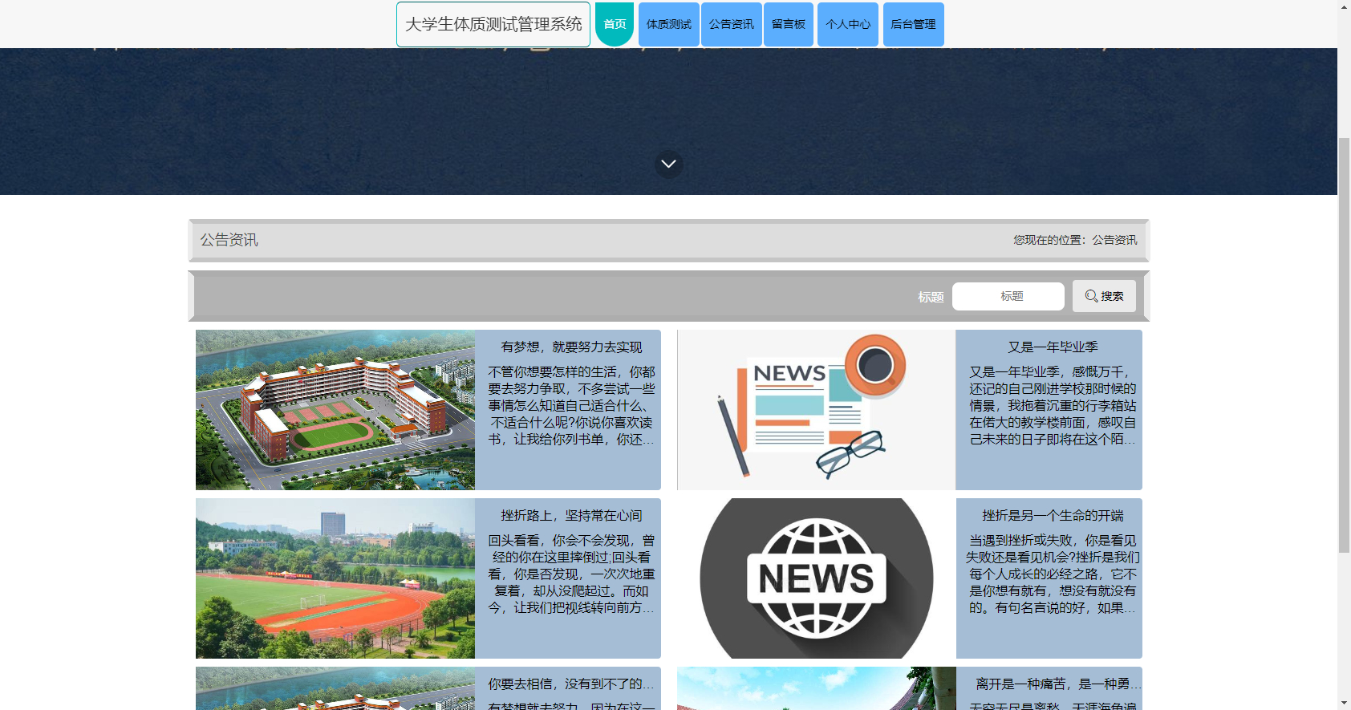Click school building aerial thumbnail of first news card

[335, 410]
